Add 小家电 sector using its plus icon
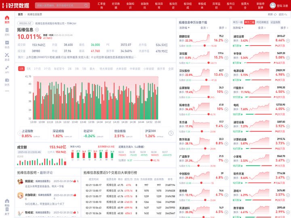The image size is (291, 218). (288, 161)
